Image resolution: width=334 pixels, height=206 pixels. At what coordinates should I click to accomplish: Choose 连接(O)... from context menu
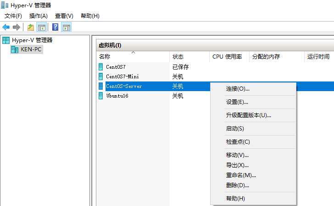[x=238, y=89]
